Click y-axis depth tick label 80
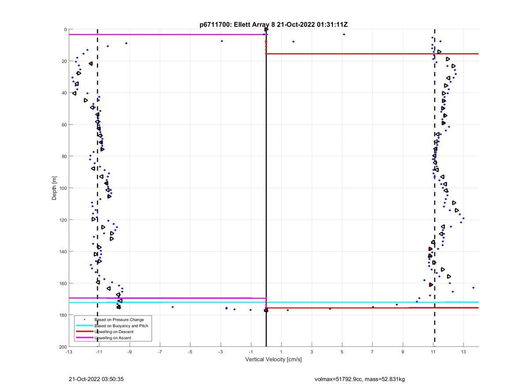 coord(64,156)
